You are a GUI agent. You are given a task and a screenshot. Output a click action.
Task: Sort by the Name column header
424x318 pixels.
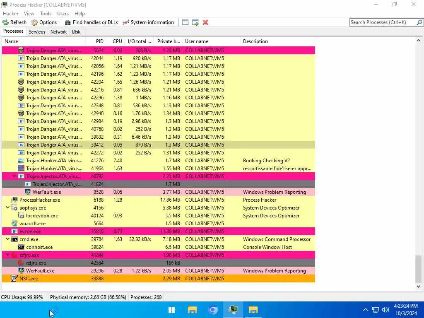(43, 41)
